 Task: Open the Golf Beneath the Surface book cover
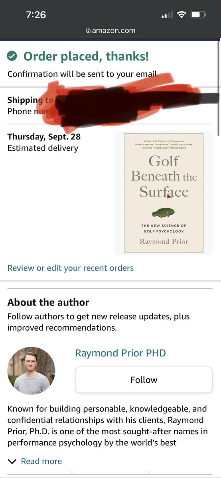click(x=164, y=193)
